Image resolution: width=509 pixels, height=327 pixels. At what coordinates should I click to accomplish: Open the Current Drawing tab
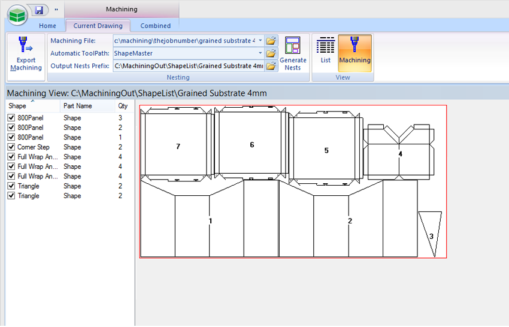point(98,26)
